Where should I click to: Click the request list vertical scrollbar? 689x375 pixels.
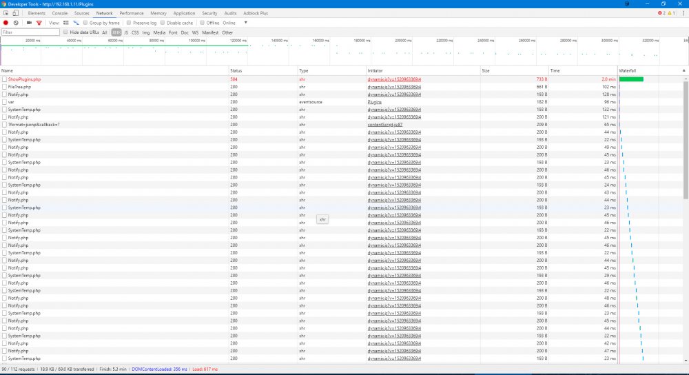pos(686,140)
